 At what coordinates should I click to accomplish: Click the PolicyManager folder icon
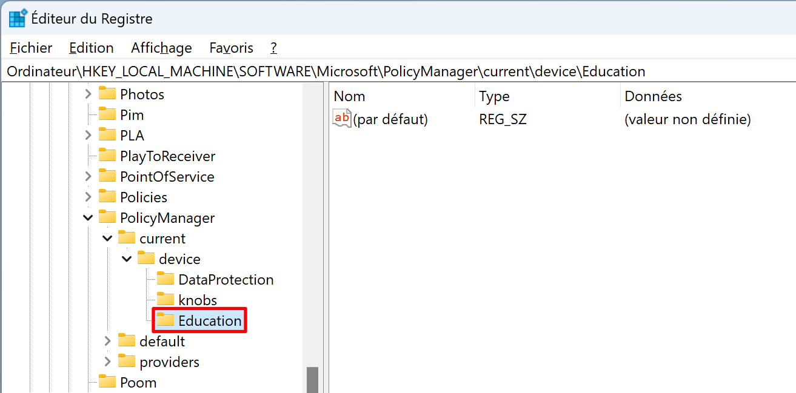tap(107, 217)
